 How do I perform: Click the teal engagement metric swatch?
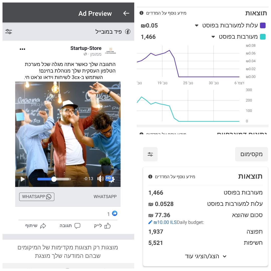pos(263,37)
